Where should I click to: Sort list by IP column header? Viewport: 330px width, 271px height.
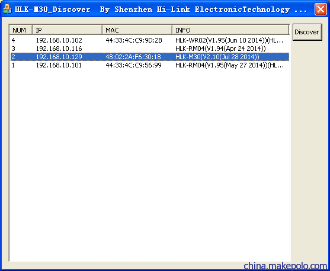click(x=67, y=30)
